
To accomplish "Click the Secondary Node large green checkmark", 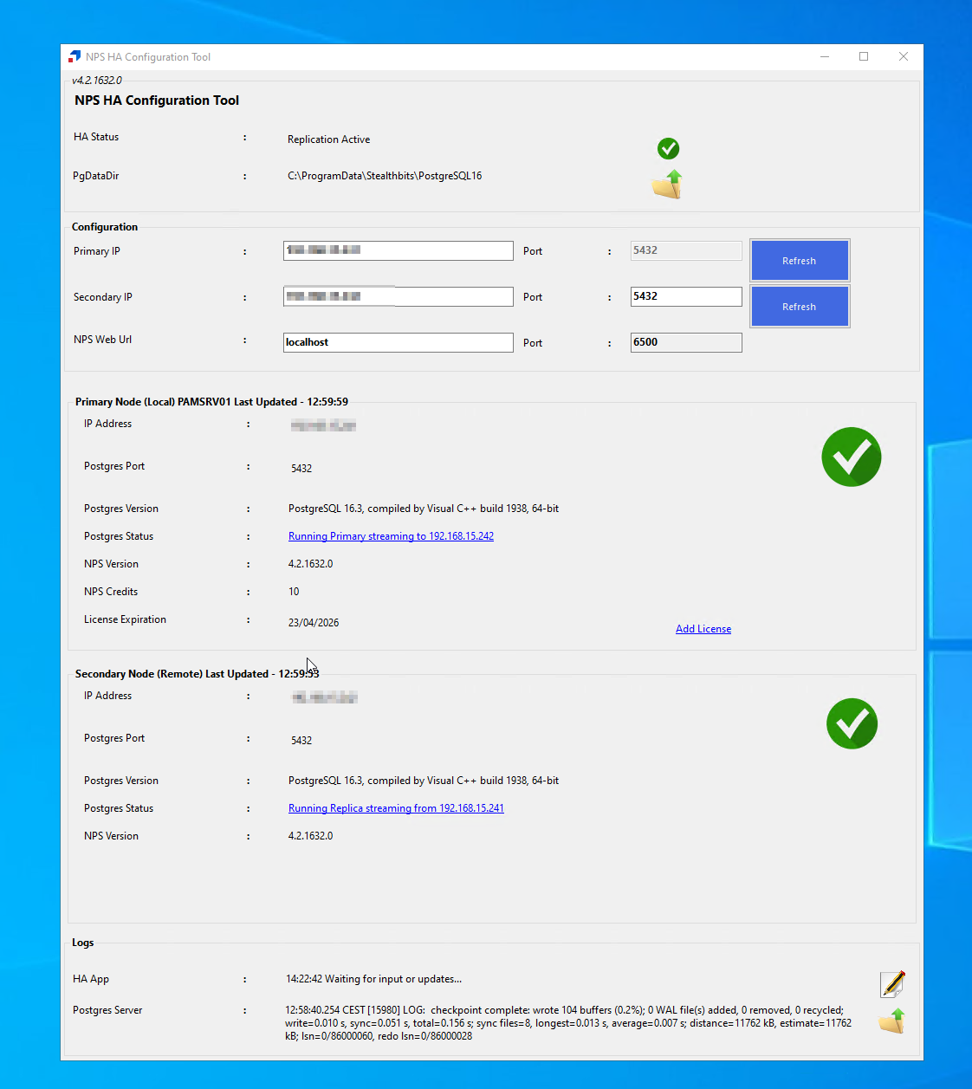I will pos(852,723).
